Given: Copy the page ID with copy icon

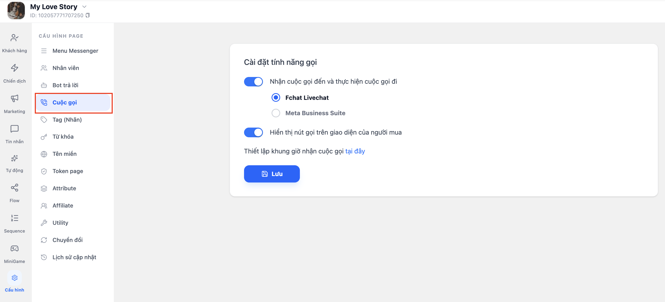Looking at the screenshot, I should 88,15.
